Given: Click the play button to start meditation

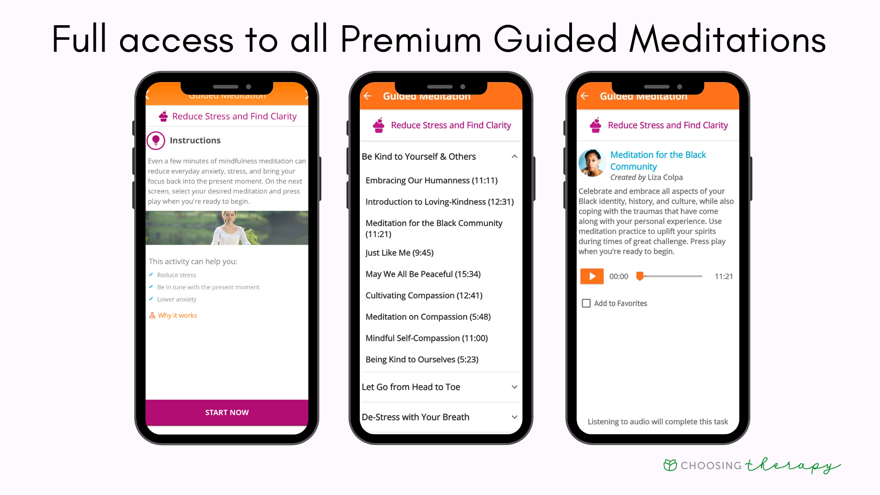Looking at the screenshot, I should tap(591, 276).
